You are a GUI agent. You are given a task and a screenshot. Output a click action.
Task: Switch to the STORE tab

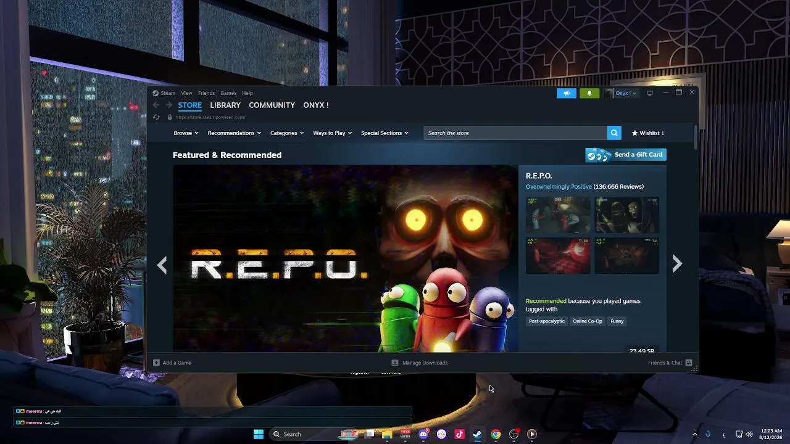pos(190,105)
